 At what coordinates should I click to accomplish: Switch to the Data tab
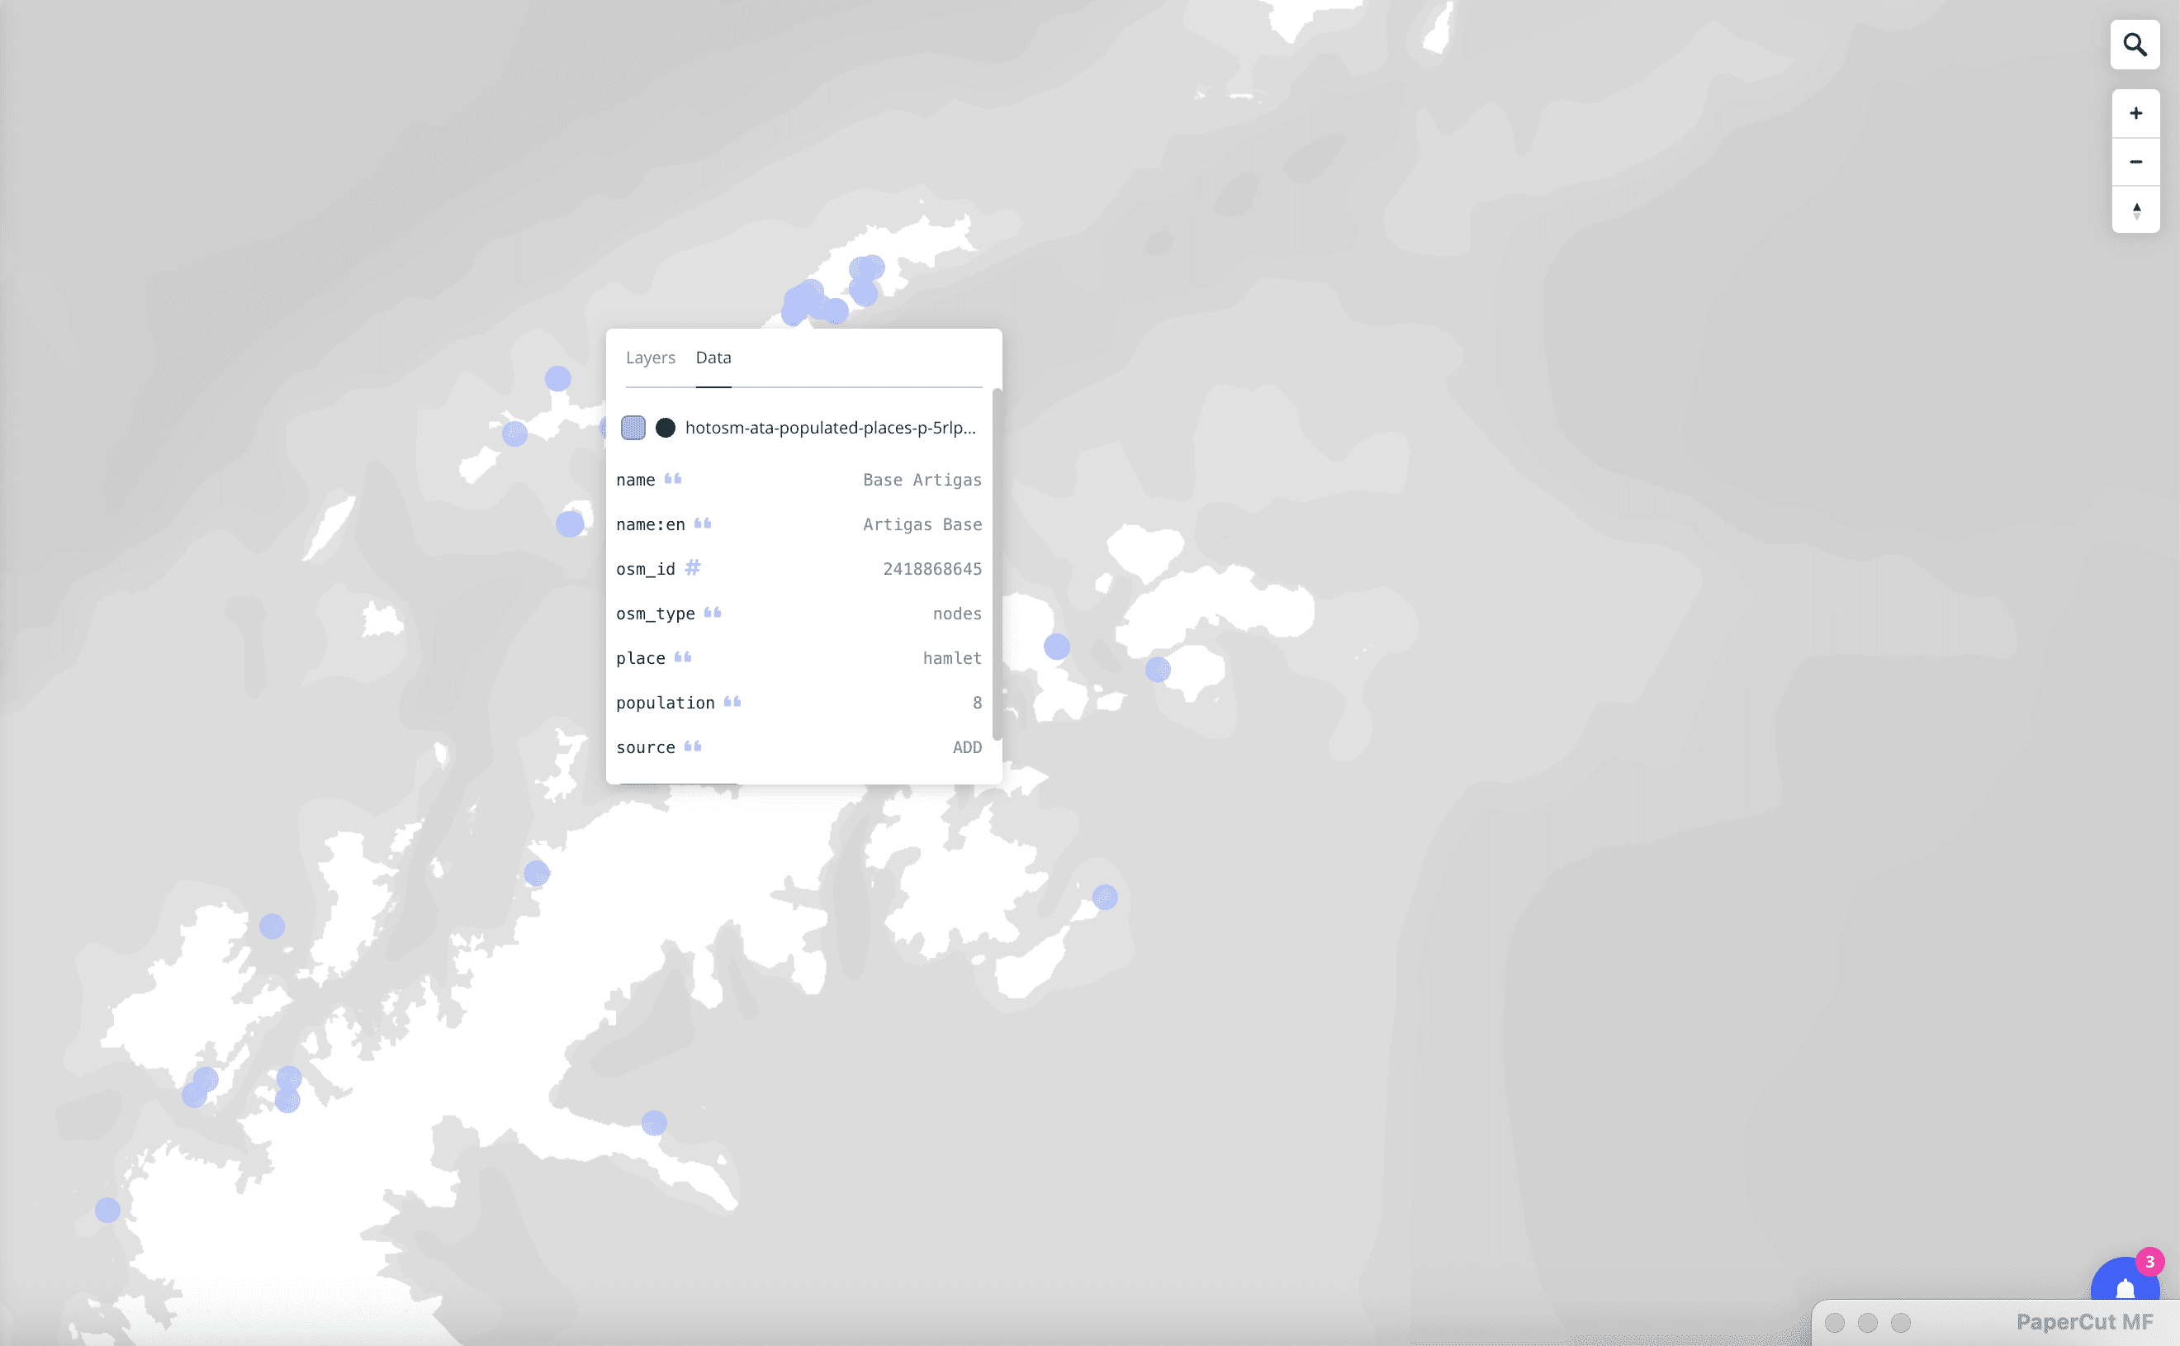[x=713, y=357]
